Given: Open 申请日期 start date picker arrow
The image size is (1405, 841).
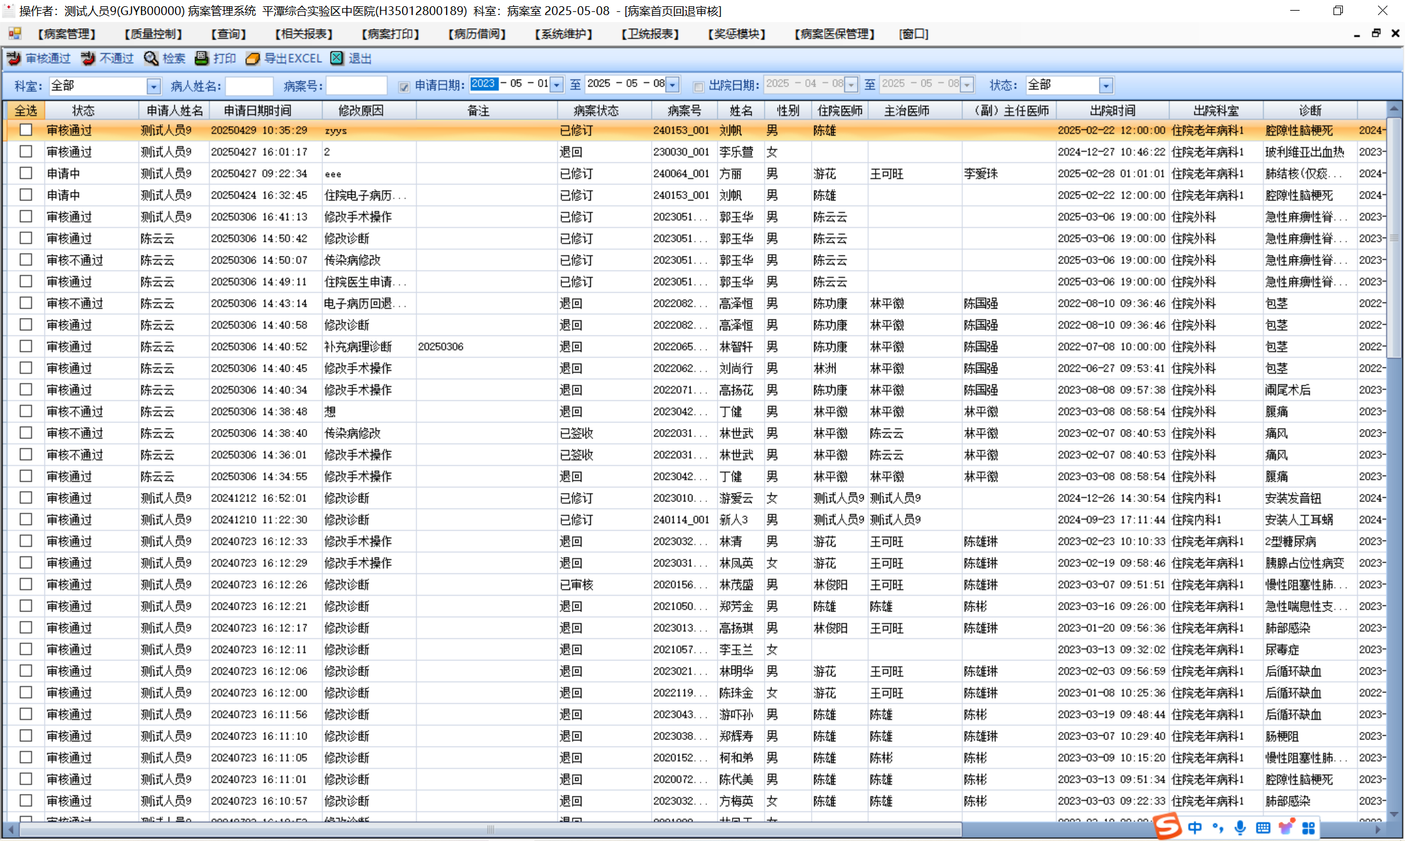Looking at the screenshot, I should click(556, 85).
